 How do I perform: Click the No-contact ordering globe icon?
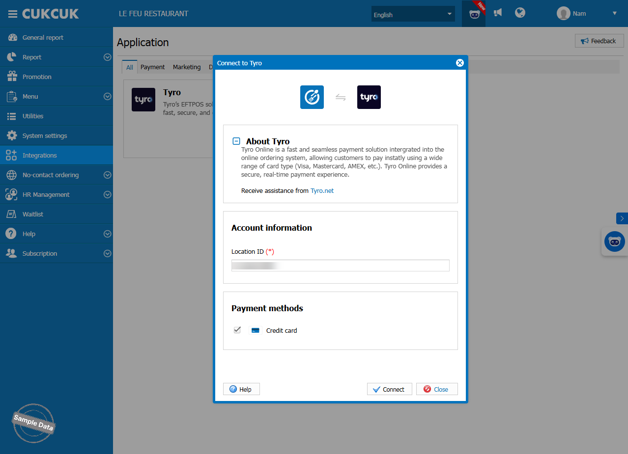pyautogui.click(x=11, y=175)
